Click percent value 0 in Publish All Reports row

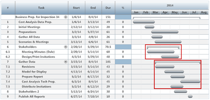(123, 96)
